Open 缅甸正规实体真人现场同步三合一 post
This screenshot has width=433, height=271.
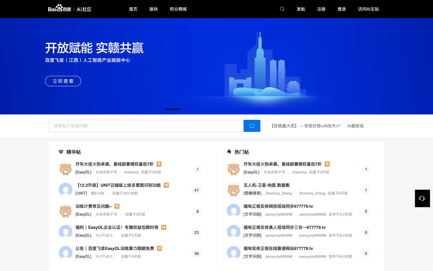[x=284, y=227]
